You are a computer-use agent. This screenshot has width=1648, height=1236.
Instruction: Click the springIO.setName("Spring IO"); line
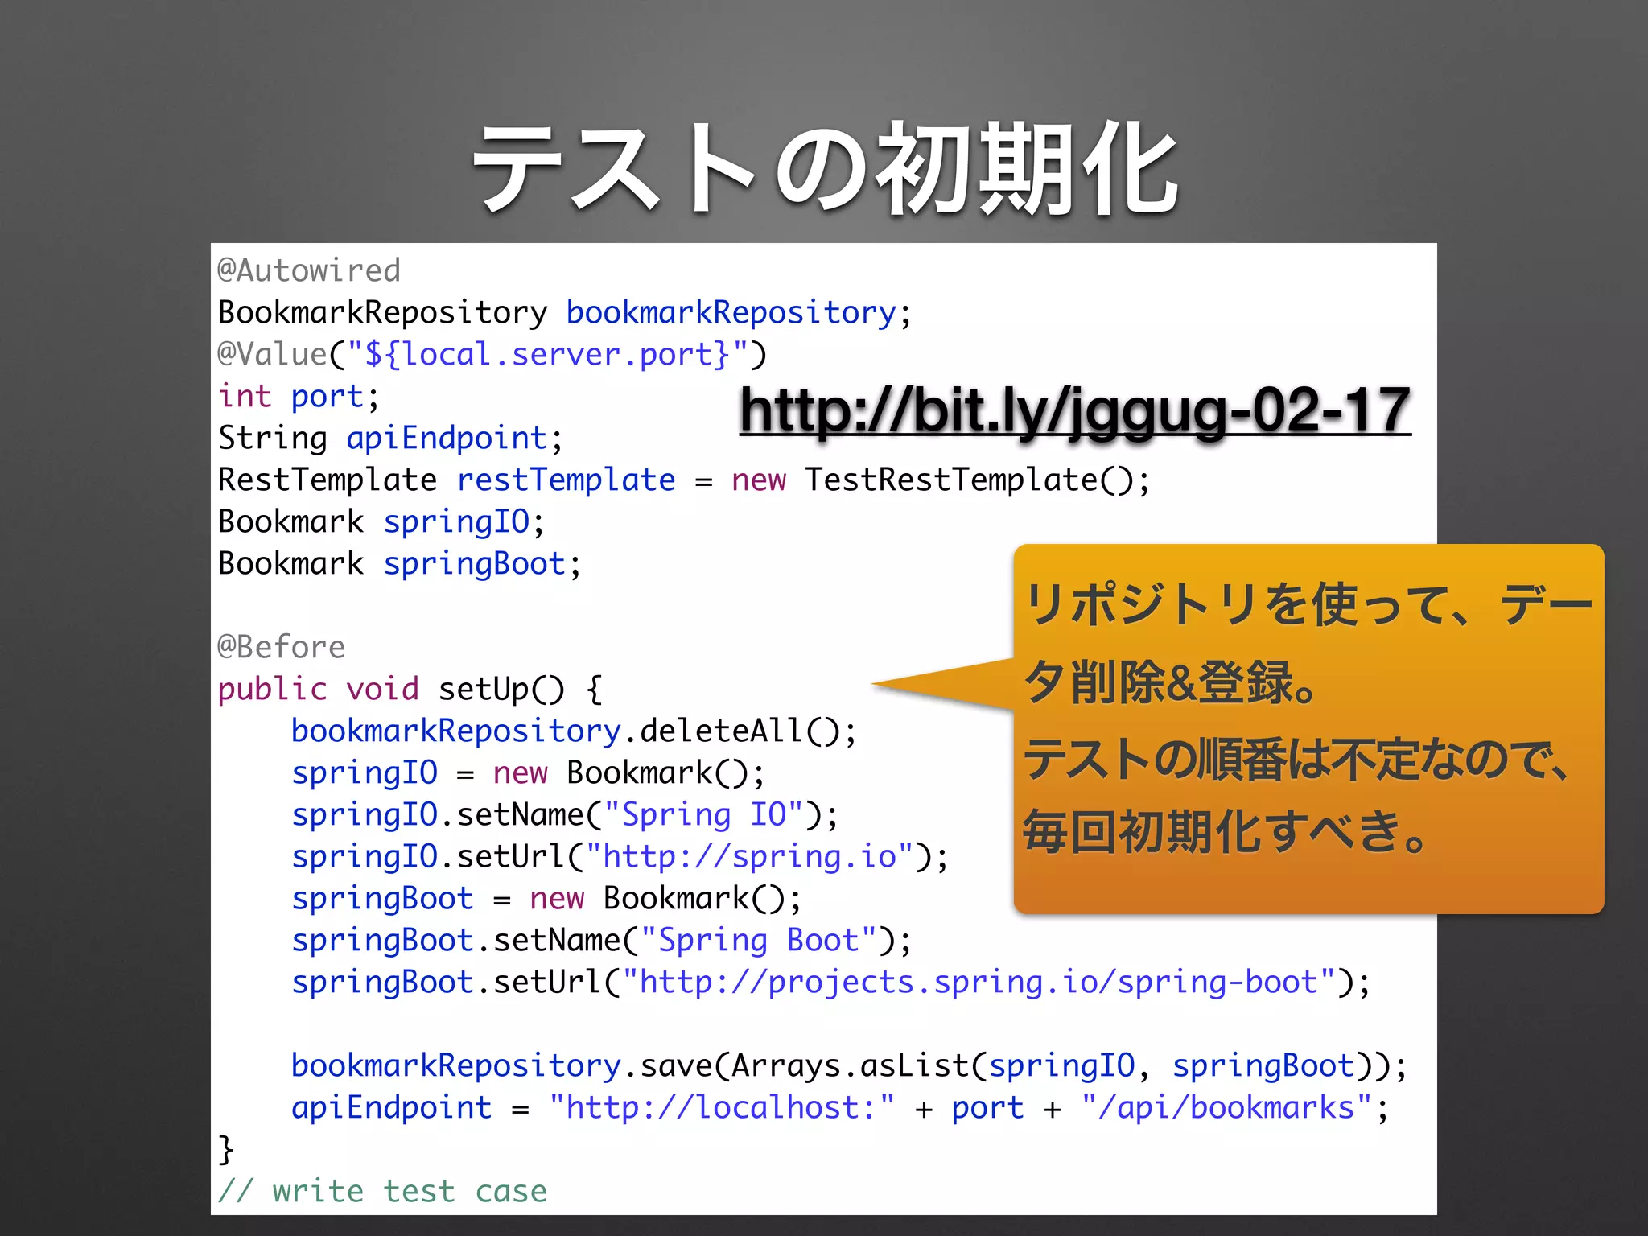(x=565, y=815)
